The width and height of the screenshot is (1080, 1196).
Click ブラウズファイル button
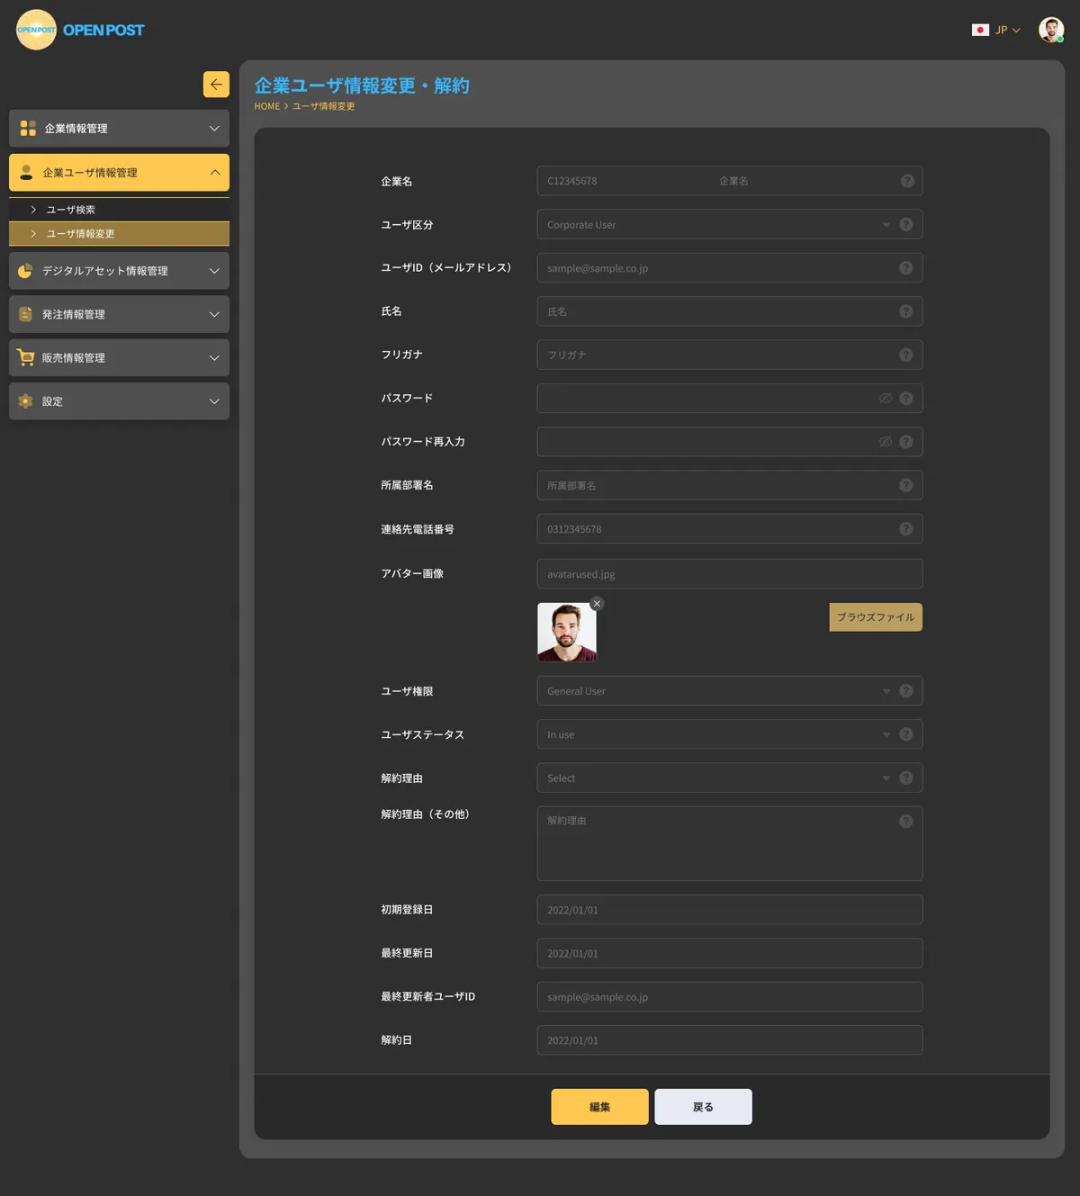coord(876,617)
